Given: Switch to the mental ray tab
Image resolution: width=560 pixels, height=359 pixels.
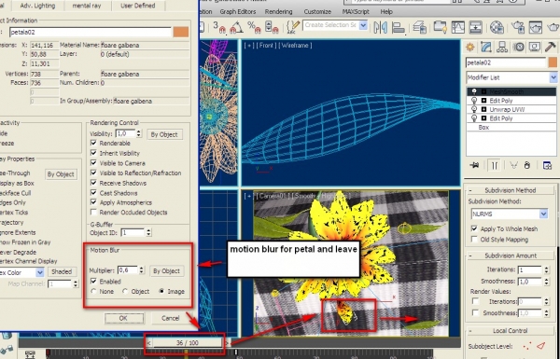Looking at the screenshot, I should click(x=87, y=6).
